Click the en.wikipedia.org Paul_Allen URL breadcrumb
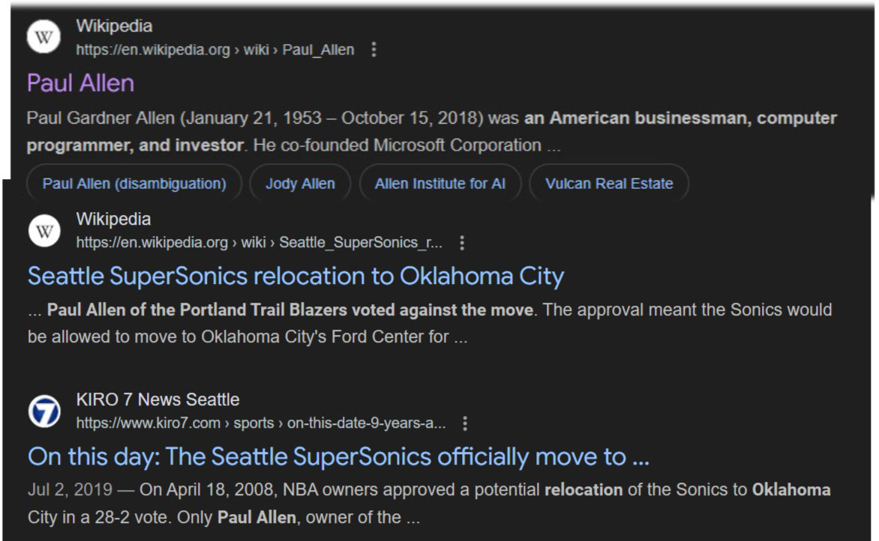 (215, 50)
